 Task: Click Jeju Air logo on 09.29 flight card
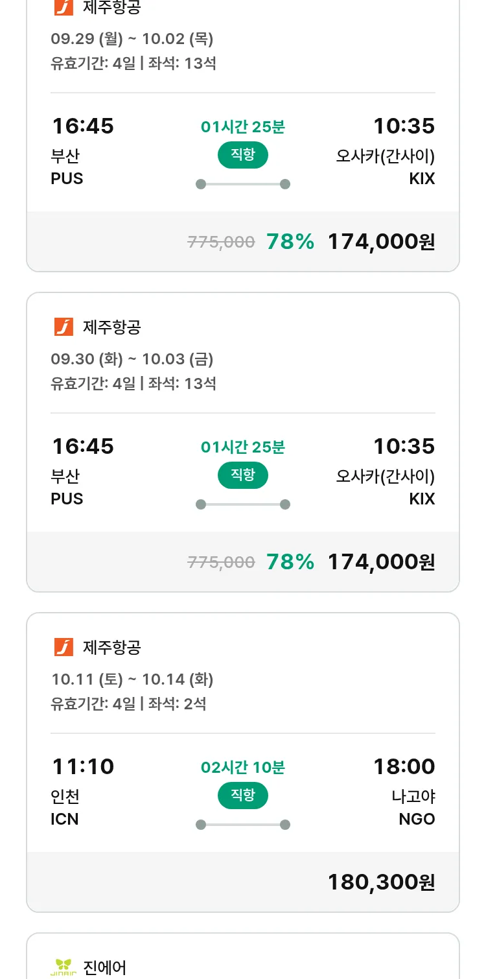pyautogui.click(x=64, y=7)
